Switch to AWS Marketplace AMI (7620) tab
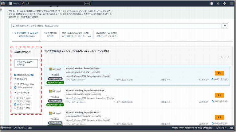This screenshot has height=132, width=236. 76,35
